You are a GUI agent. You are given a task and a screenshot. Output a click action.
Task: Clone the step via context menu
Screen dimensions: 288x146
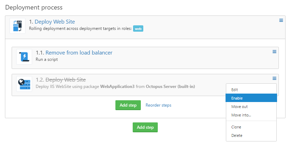(236, 127)
